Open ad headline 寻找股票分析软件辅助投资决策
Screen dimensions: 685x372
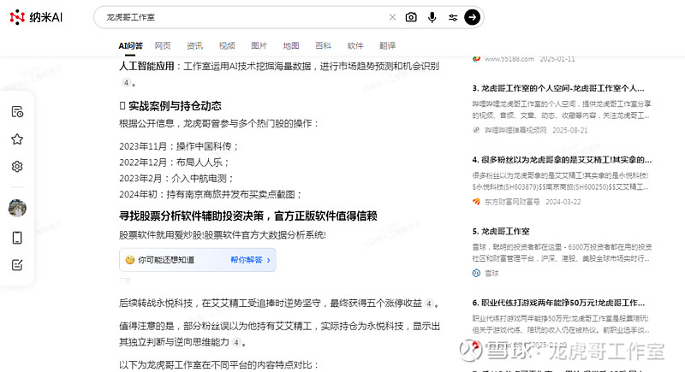247,216
